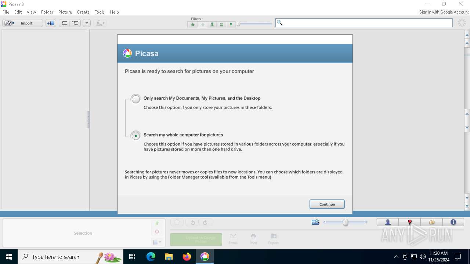The width and height of the screenshot is (470, 264).
Task: Show the Tags panel
Action: (431, 222)
